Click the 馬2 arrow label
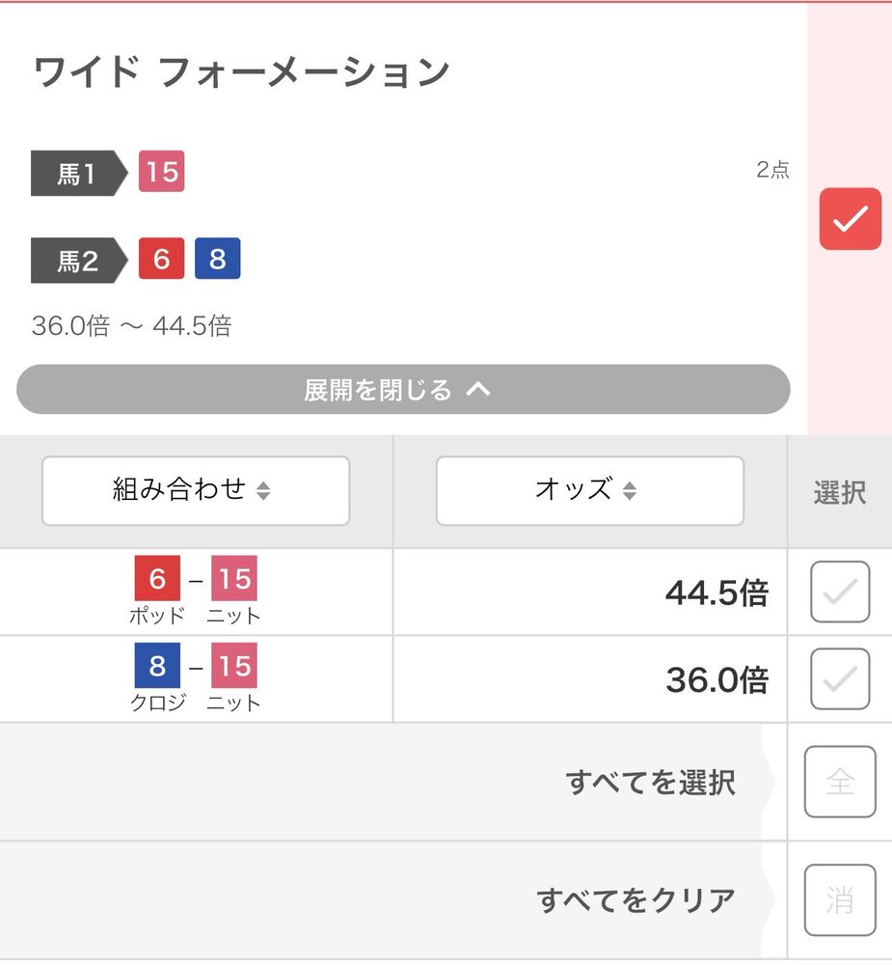This screenshot has height=965, width=892. [79, 261]
